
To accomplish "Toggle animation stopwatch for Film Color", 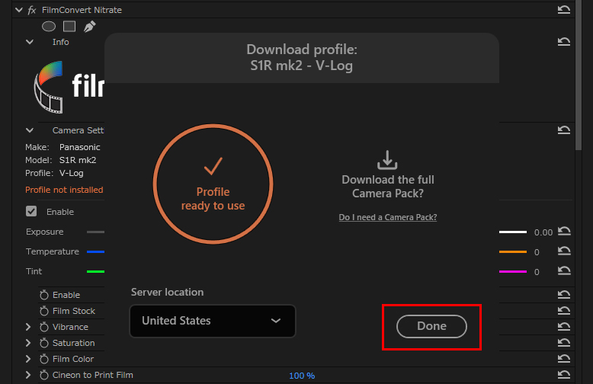I will click(44, 359).
